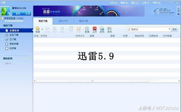Viewport: 181px width, 112px height.
Task: Open the 帮助 menu
Action: click(157, 3)
